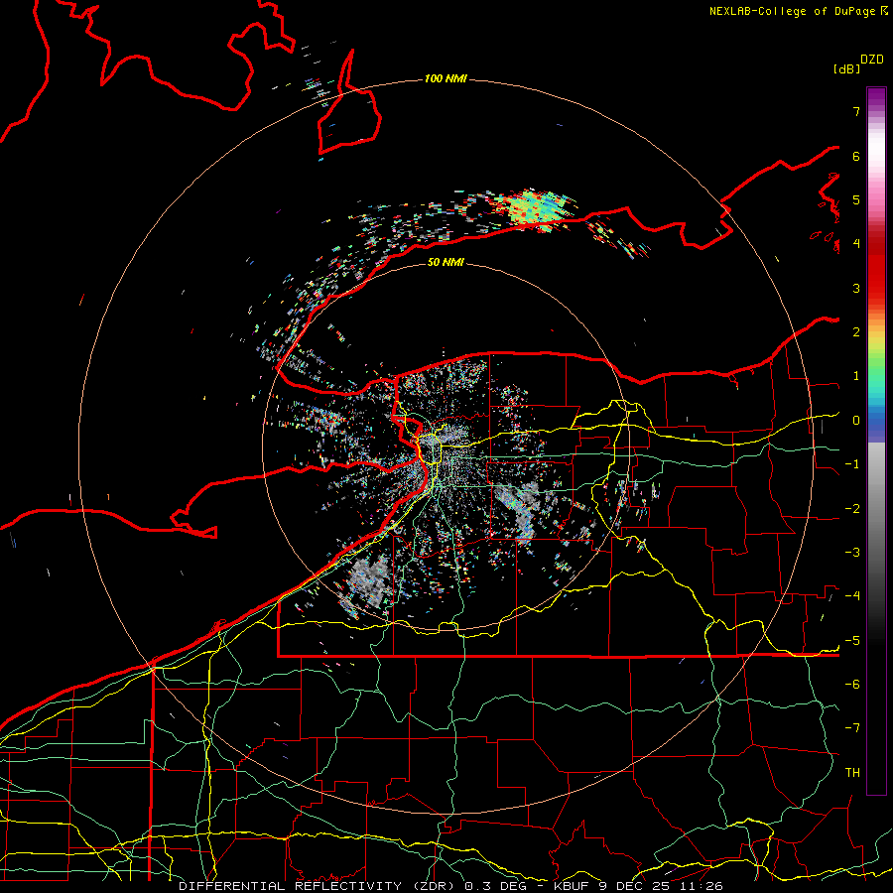Click the 5 value on the color scale
The height and width of the screenshot is (893, 893).
tap(856, 199)
